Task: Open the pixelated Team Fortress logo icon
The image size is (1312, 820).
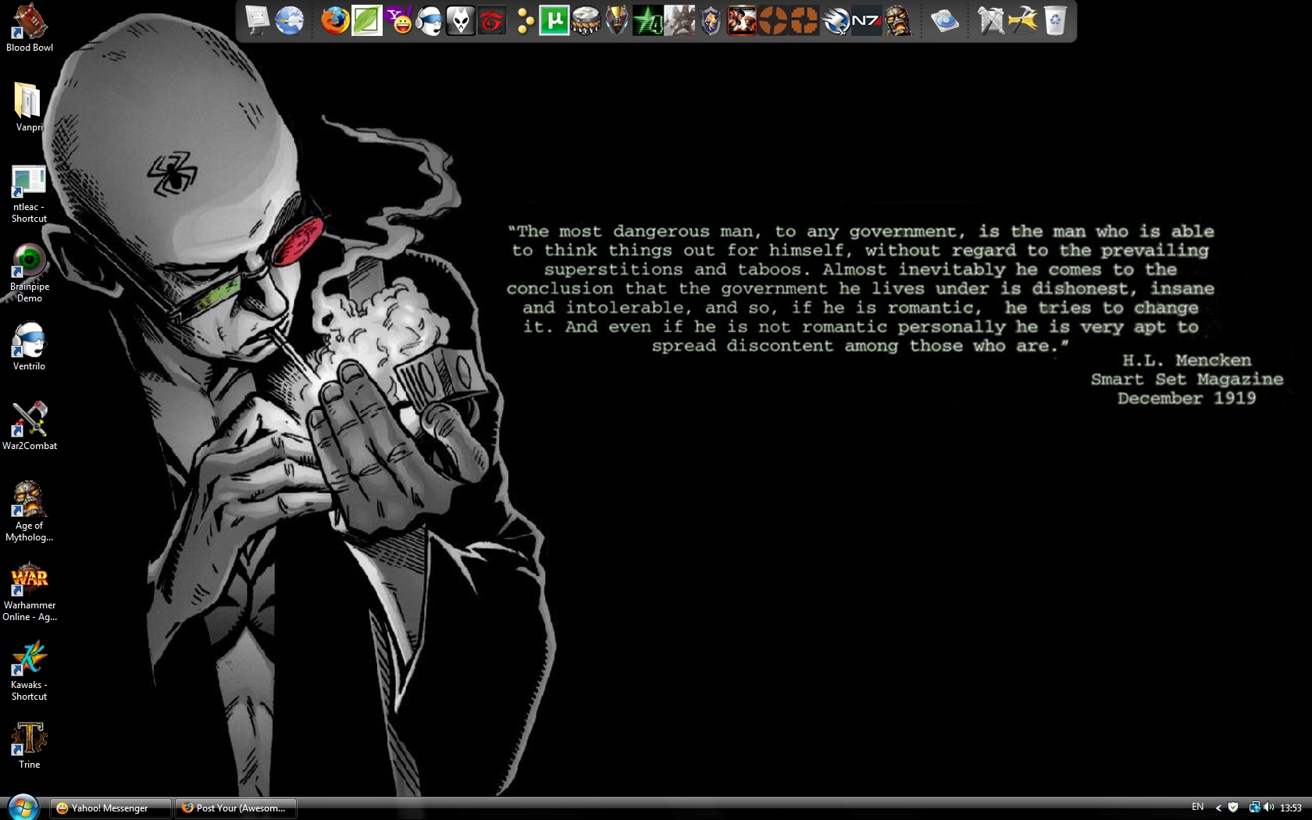Action: pos(804,20)
